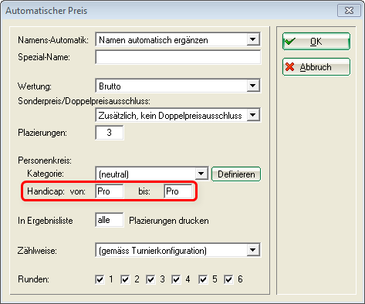Open the Doppelpreisausschluss dropdown

point(253,115)
